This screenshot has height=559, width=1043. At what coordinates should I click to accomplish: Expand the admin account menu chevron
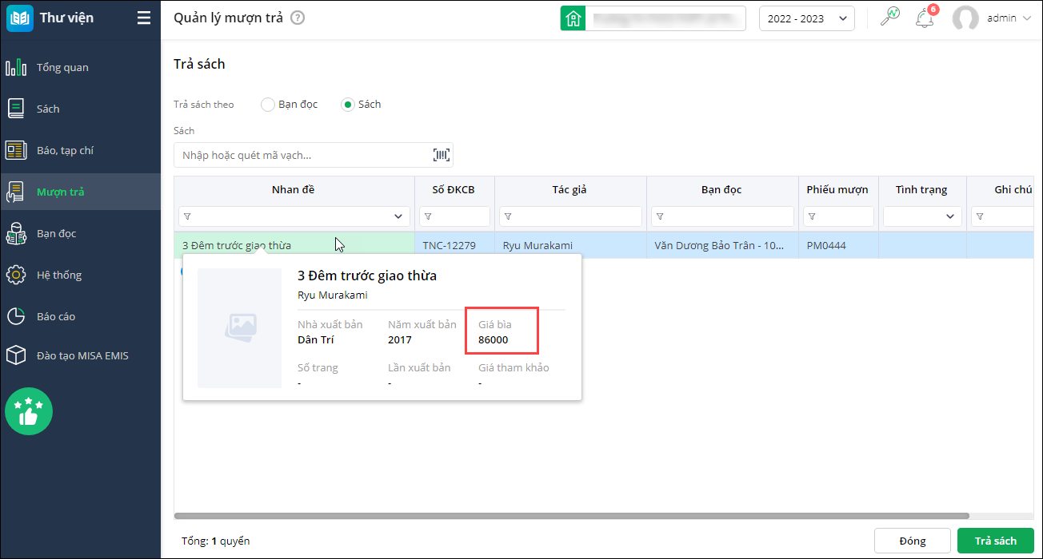coord(1027,18)
